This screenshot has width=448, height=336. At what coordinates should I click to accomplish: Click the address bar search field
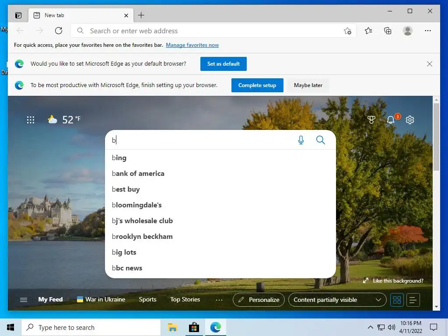[x=213, y=31]
